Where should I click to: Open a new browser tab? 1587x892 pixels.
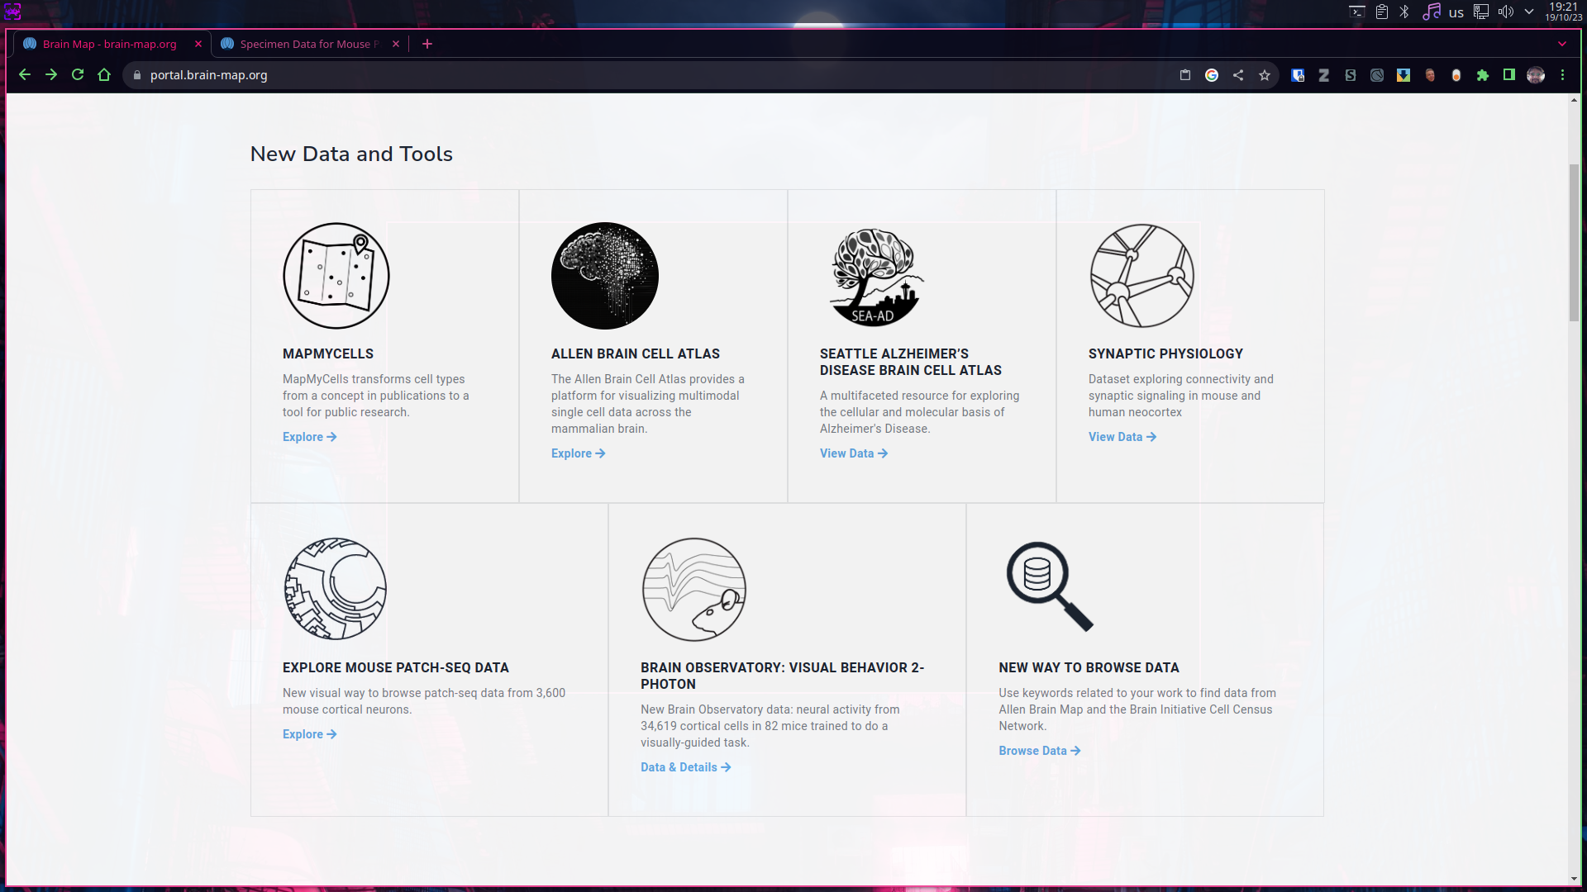(427, 44)
